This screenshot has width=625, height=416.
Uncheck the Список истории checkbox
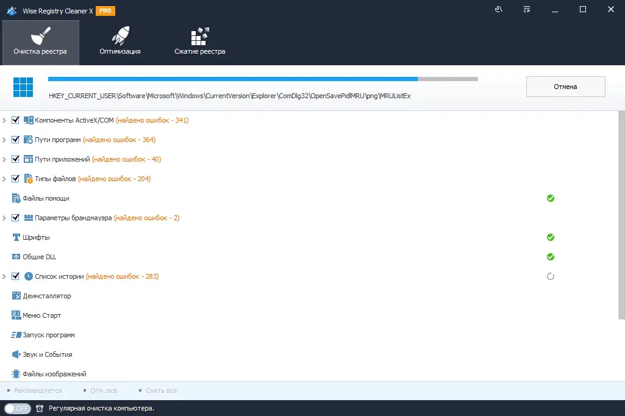click(x=15, y=276)
